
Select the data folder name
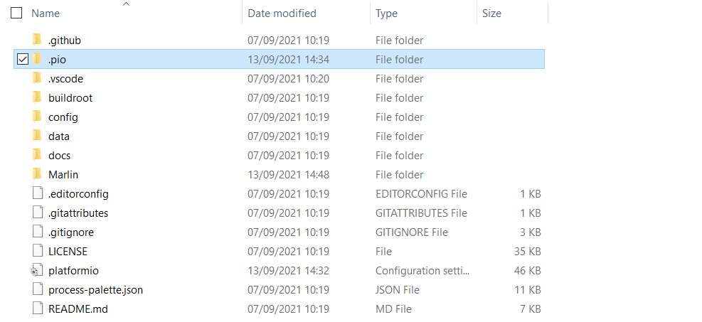tap(59, 136)
